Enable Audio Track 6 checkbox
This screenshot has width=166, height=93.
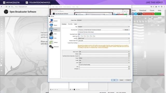[94, 36]
